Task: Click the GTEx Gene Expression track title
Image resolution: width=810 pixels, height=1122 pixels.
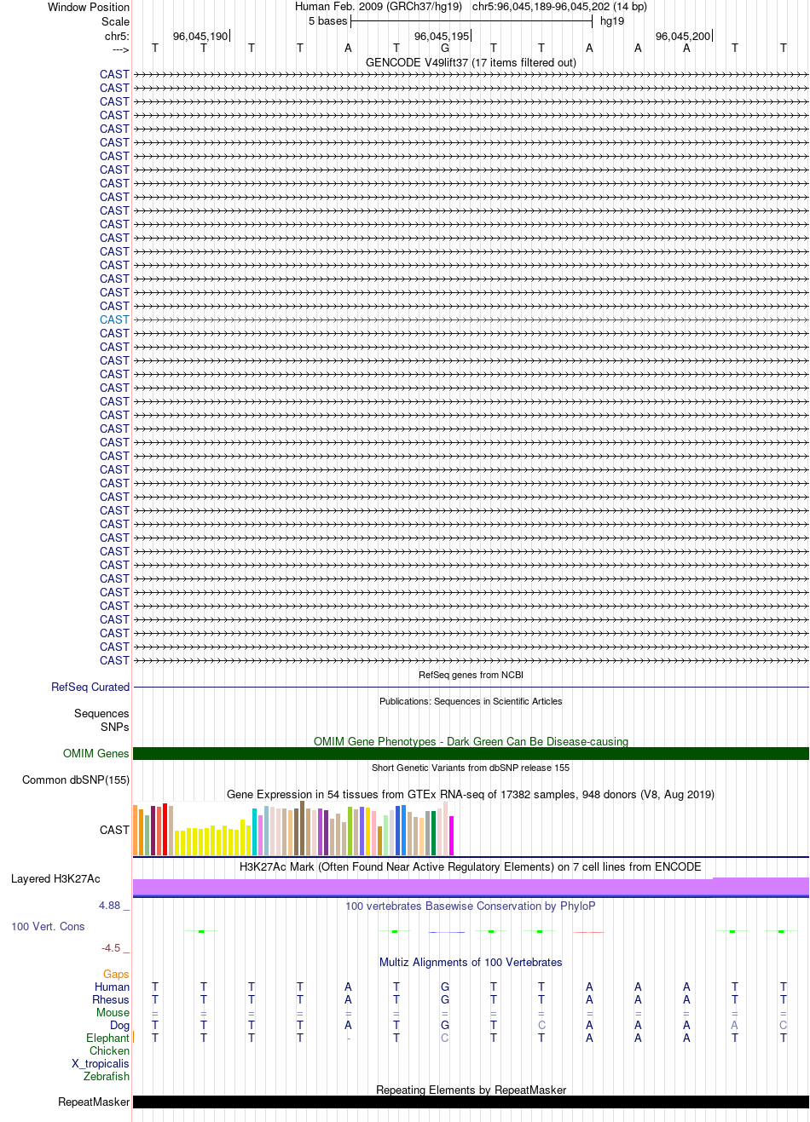Action: click(x=471, y=794)
